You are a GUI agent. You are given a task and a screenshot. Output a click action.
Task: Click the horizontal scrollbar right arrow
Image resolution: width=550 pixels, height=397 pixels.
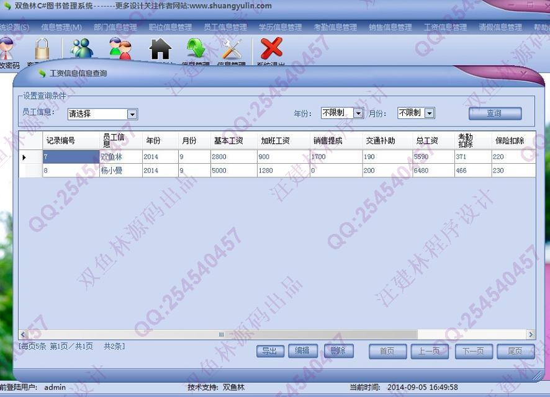531,334
